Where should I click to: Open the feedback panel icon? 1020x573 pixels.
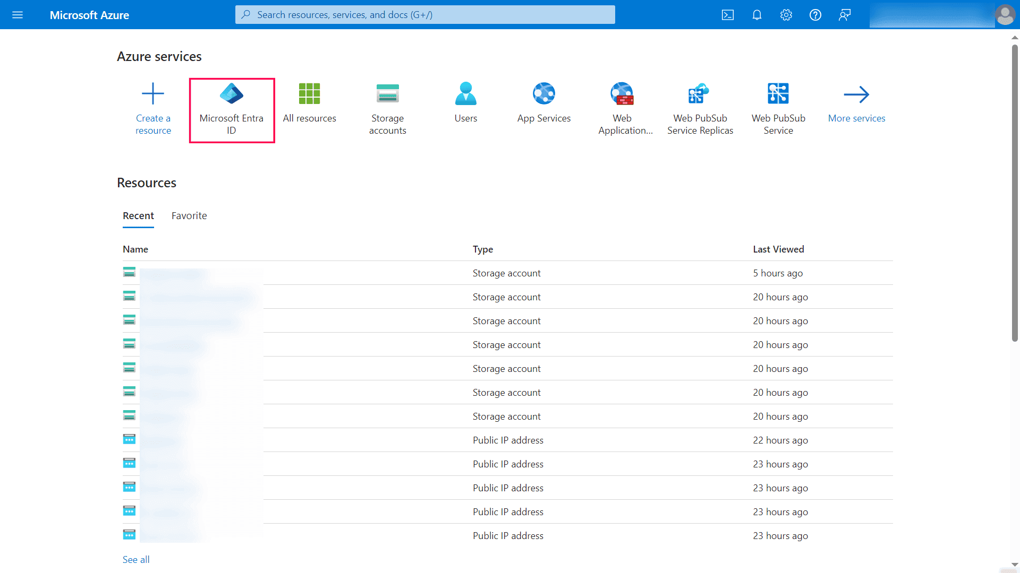coord(844,15)
